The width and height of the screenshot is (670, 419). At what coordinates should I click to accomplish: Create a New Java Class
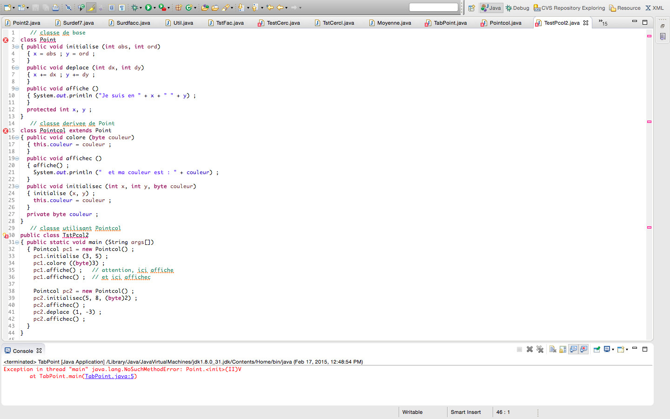click(188, 7)
